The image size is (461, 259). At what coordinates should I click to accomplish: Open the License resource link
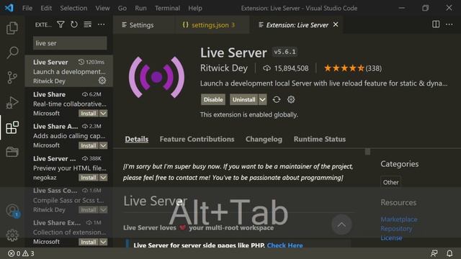coord(391,238)
